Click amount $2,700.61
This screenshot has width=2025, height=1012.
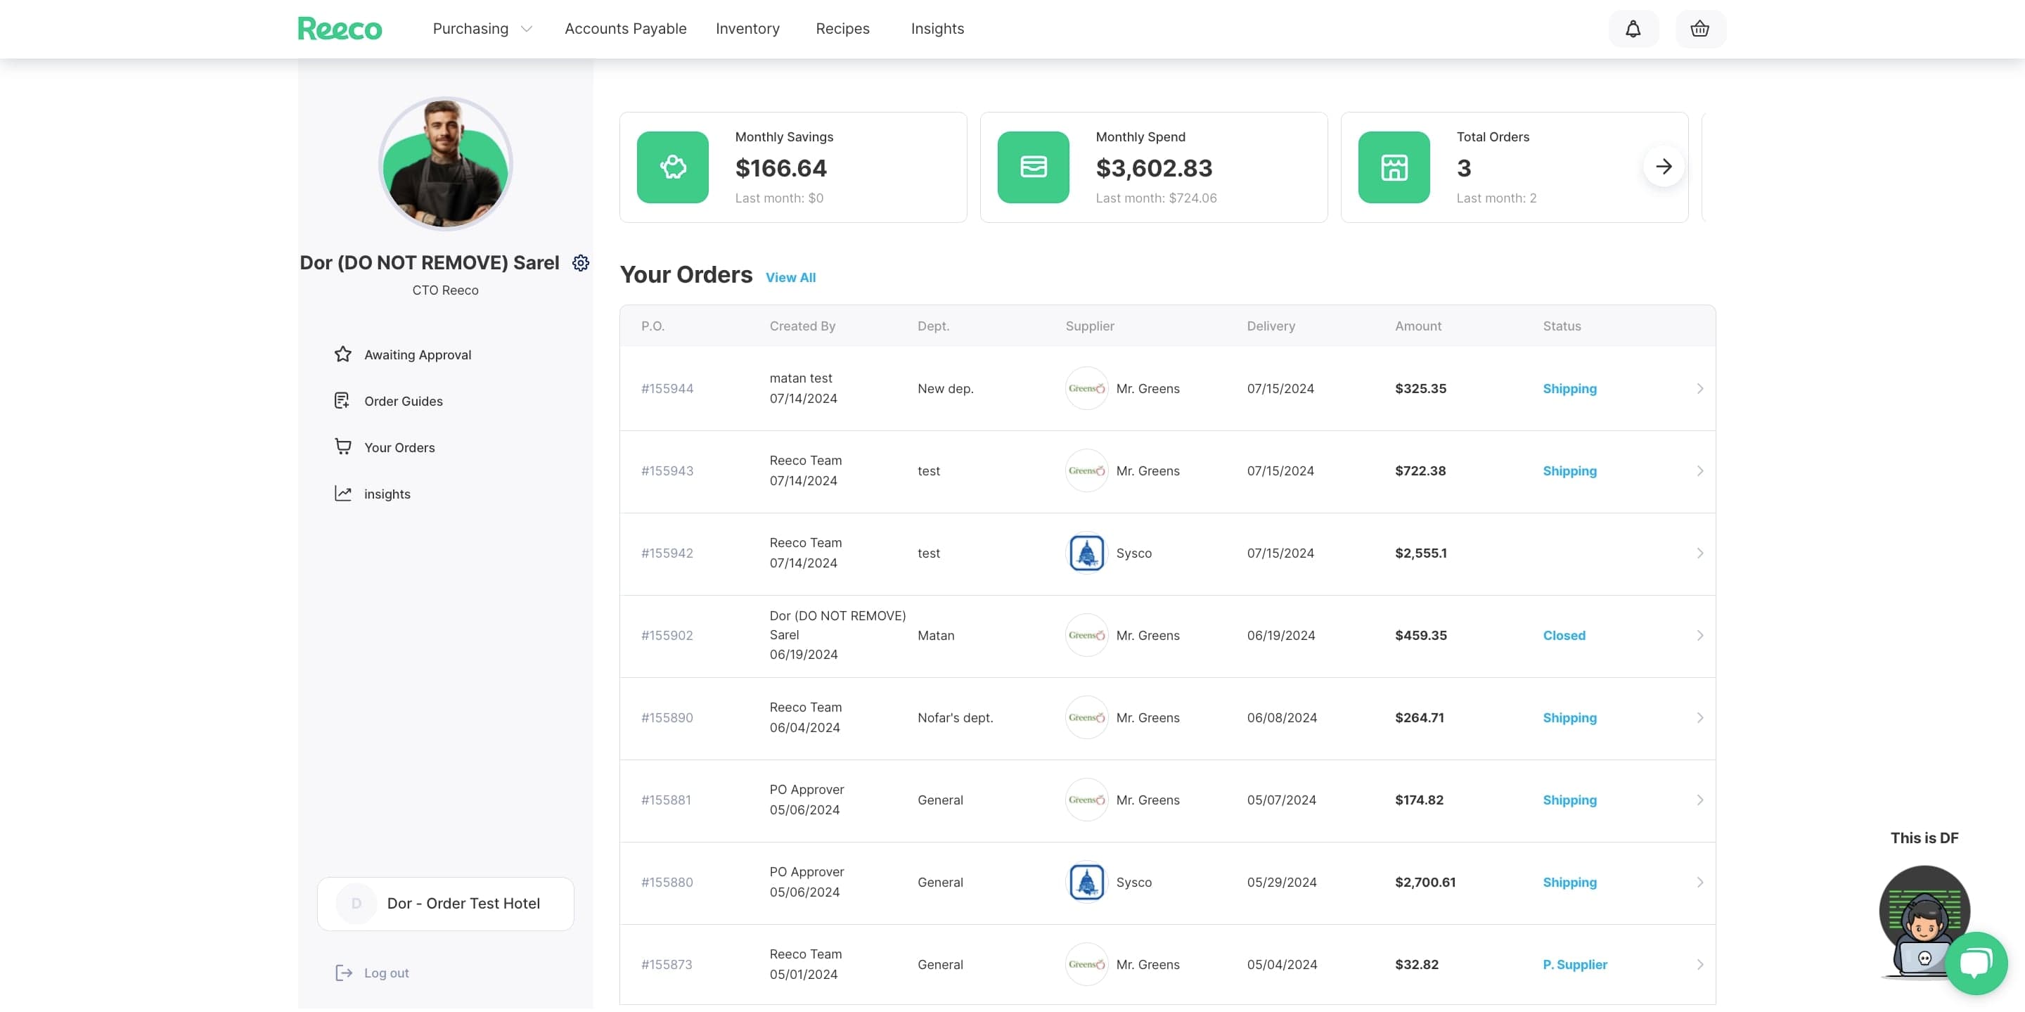(x=1425, y=883)
